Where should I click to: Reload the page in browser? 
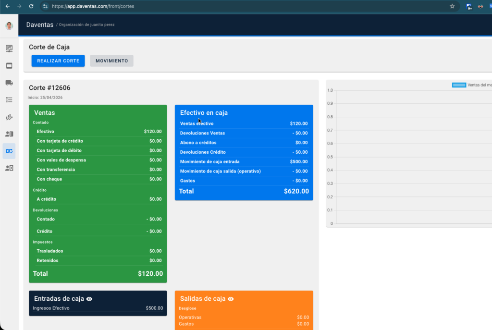click(x=31, y=6)
